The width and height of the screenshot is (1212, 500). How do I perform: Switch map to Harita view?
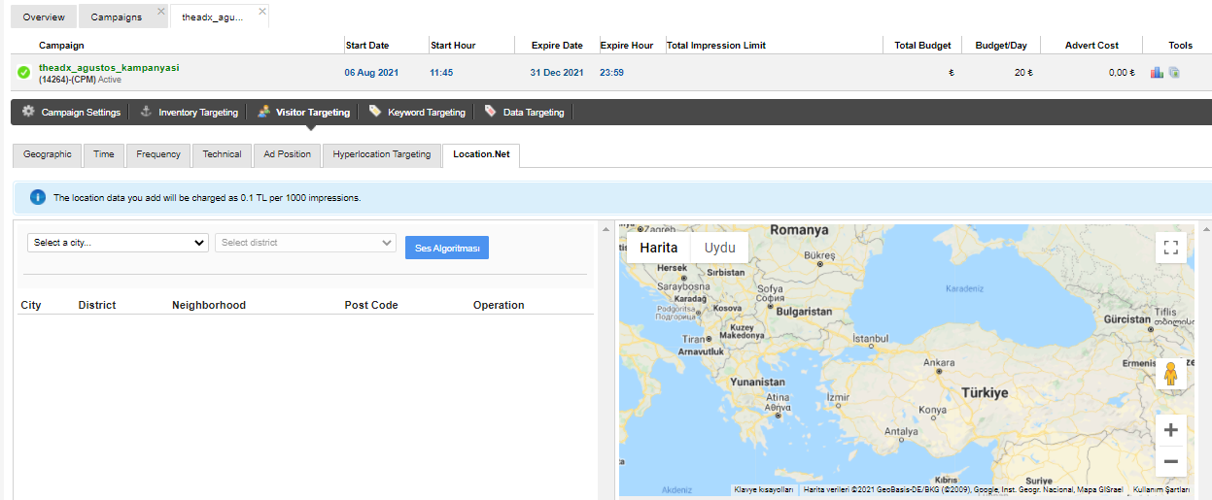659,248
